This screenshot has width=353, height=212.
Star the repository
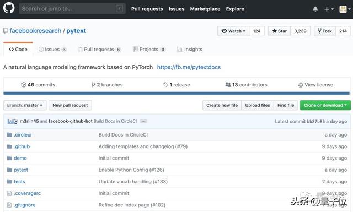point(280,31)
